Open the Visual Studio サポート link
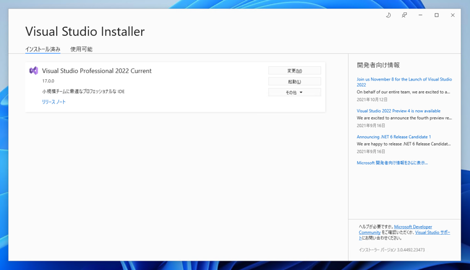Viewport: 470px width, 270px height. pyautogui.click(x=432, y=232)
